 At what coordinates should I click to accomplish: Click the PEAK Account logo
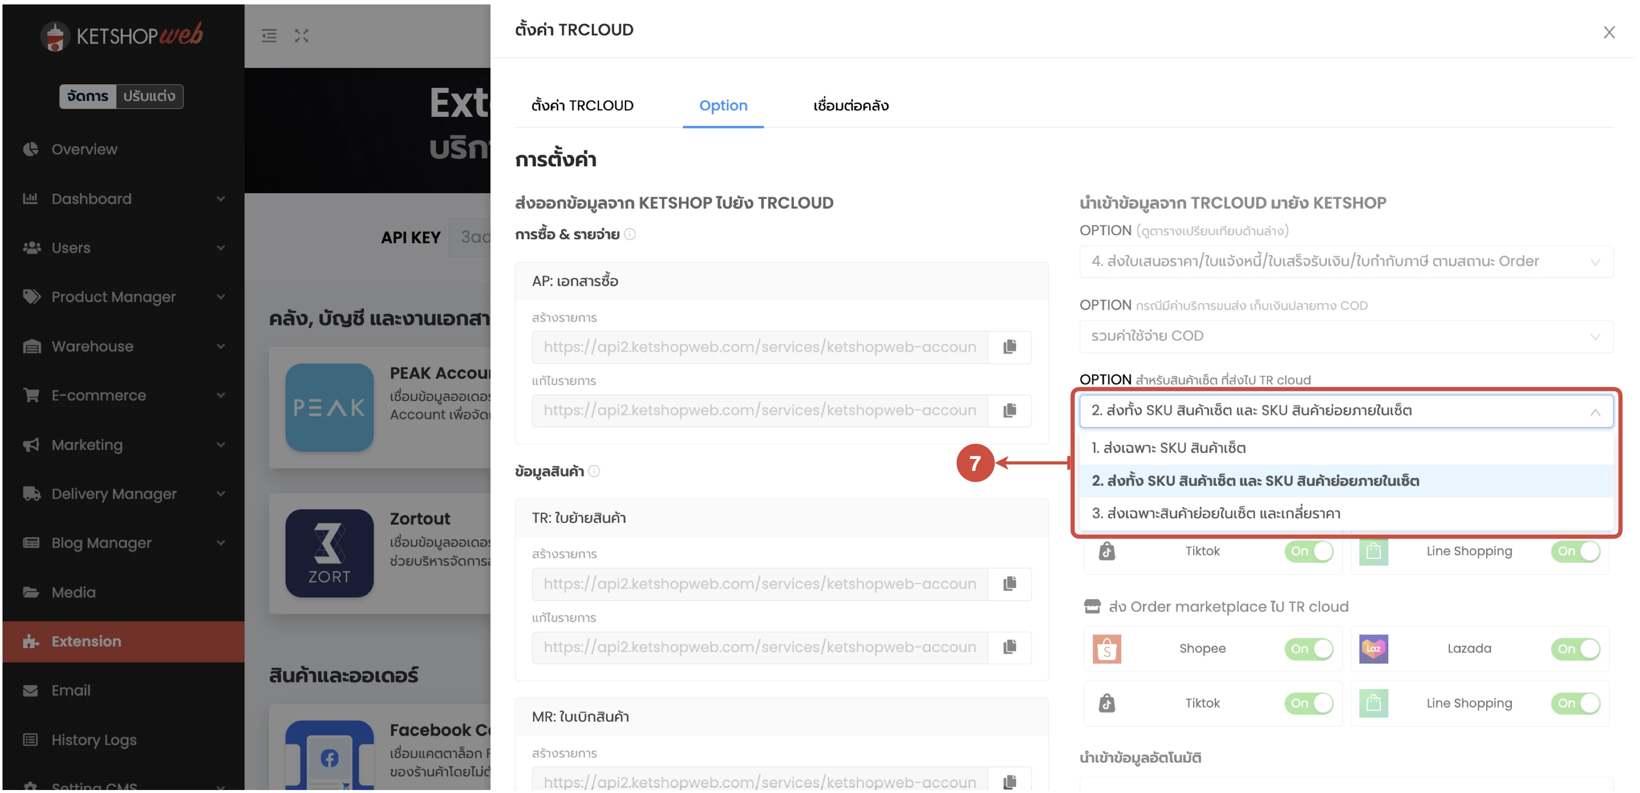pyautogui.click(x=329, y=407)
